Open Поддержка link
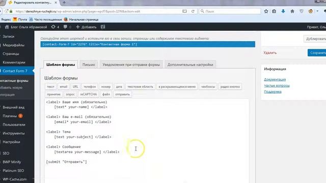Screen dimensions: 326x183 [x=273, y=91]
